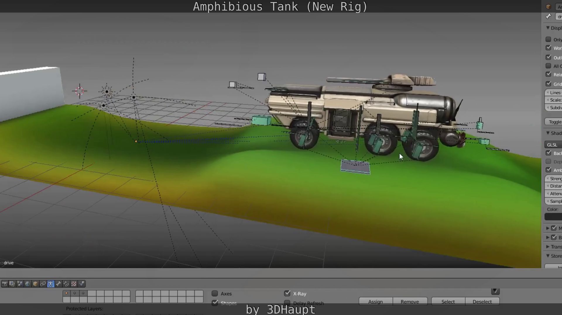562x315 pixels.
Task: Toggle the Background Images panel checkbox
Action: pos(554,238)
